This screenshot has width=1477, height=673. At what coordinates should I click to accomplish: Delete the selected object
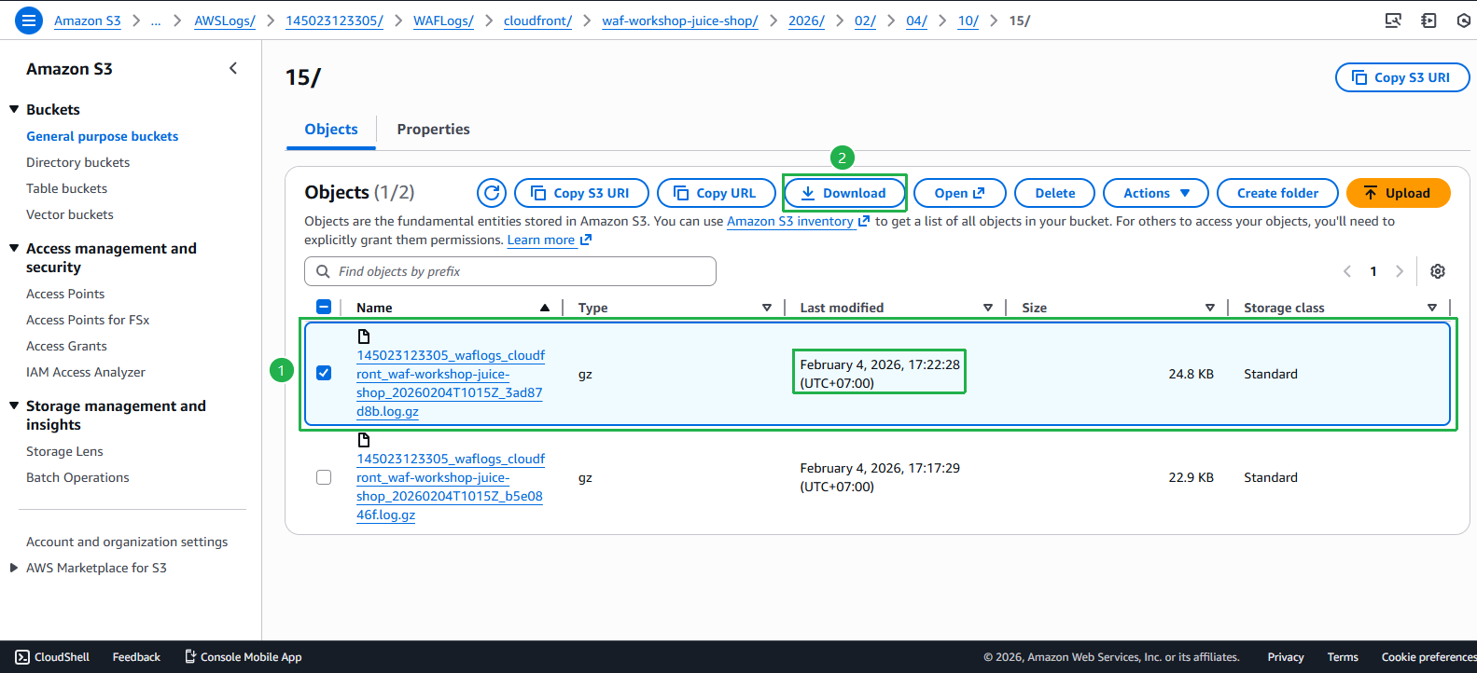[1055, 193]
